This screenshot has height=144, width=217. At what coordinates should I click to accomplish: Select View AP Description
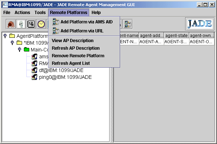coord(84,41)
